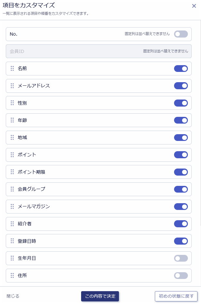Screen dimensions: 201x304
Task: Enable the No. column toggle
Action: click(181, 34)
